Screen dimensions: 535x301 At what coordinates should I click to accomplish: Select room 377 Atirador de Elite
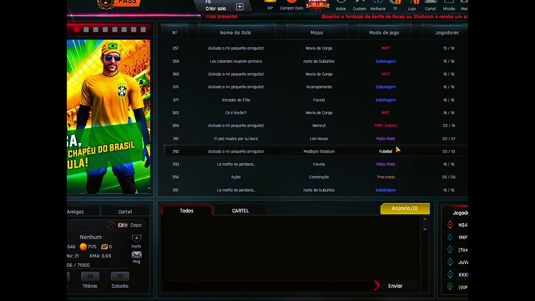coord(316,100)
